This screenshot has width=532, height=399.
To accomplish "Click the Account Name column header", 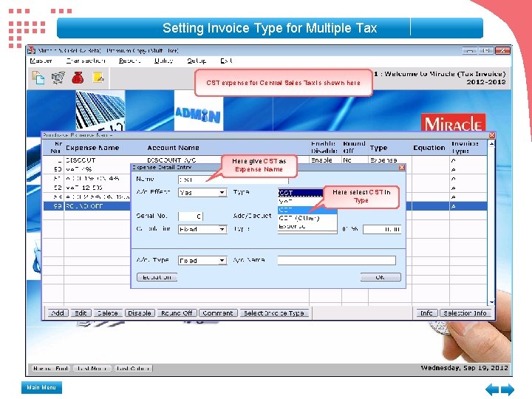I will click(173, 148).
